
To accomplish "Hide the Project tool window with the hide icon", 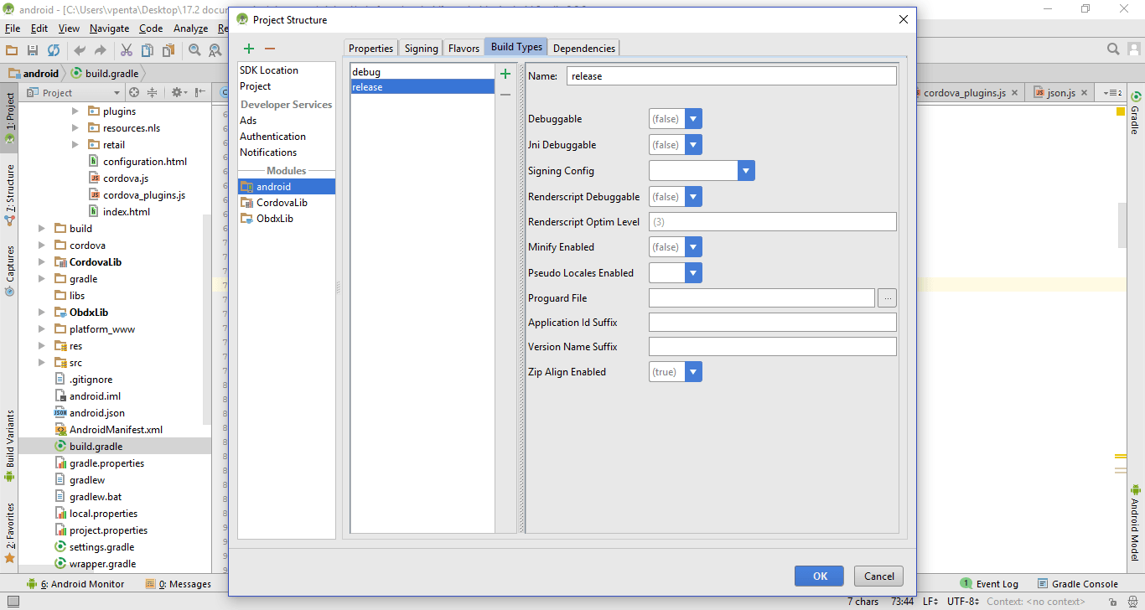I will 201,93.
